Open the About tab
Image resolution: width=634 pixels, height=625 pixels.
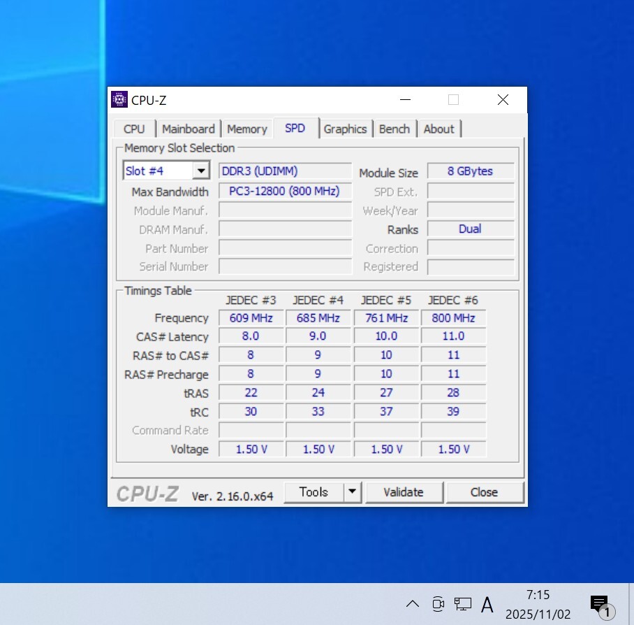[438, 129]
